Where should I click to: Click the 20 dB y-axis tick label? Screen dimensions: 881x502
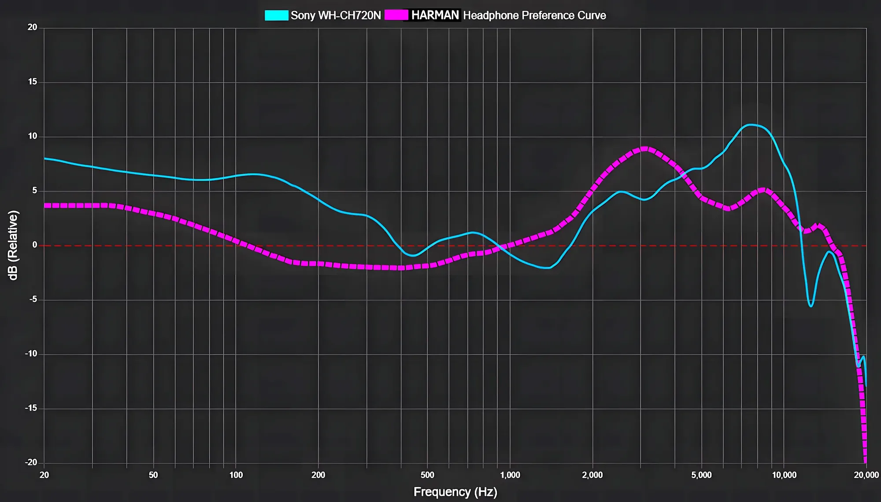point(33,28)
